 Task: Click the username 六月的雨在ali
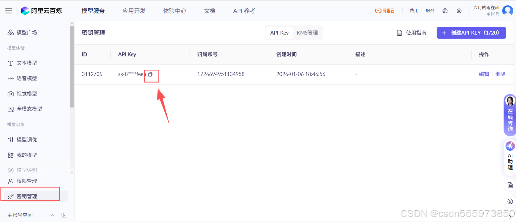click(486, 8)
